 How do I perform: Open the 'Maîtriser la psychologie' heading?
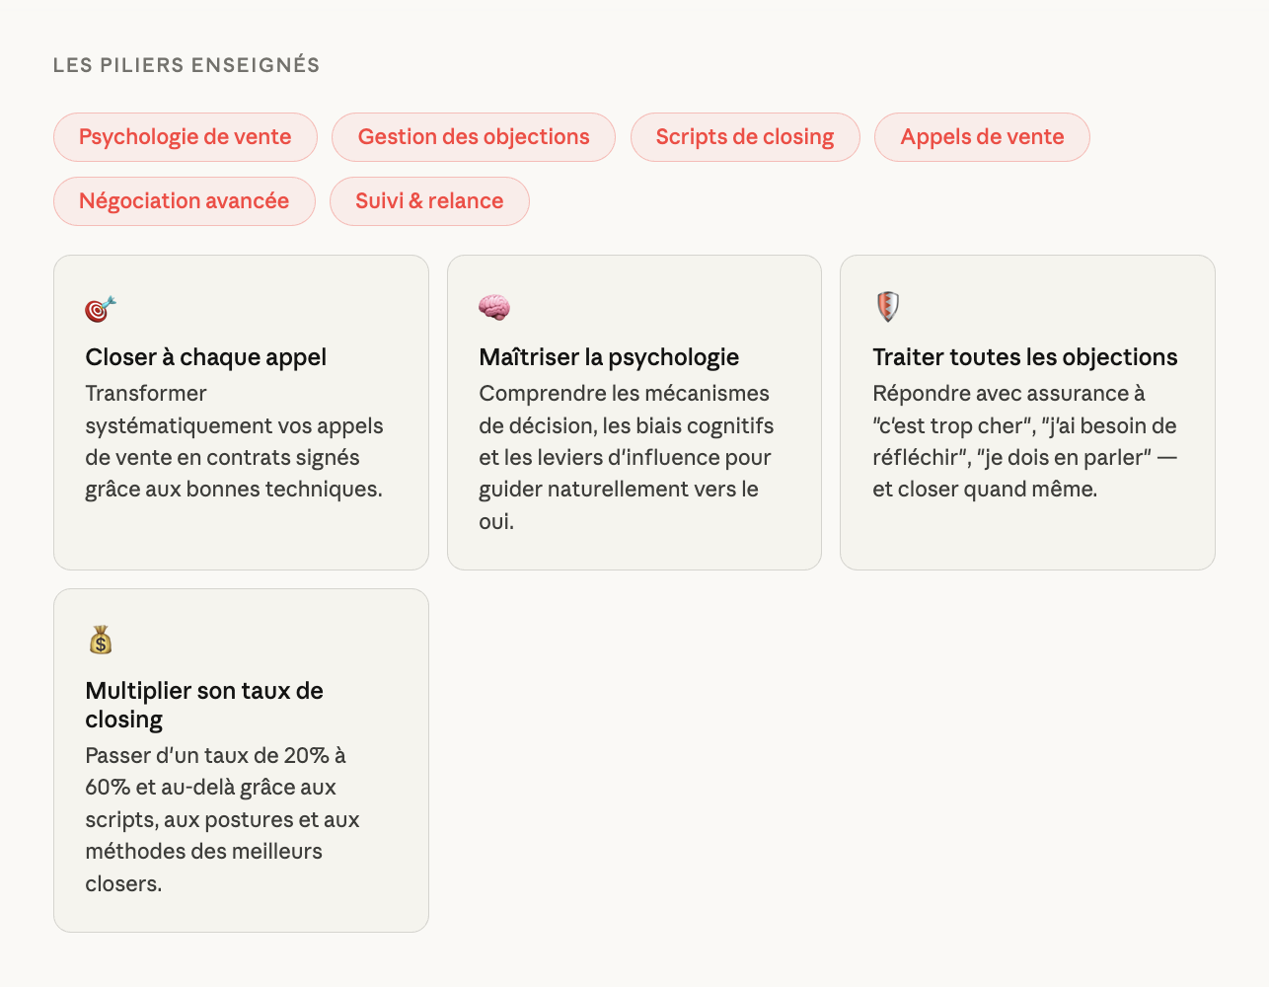pos(609,357)
